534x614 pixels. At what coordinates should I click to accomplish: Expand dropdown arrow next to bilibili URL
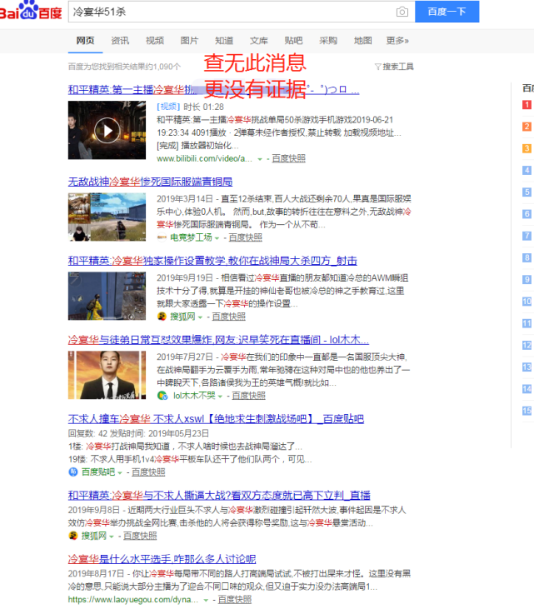click(x=260, y=159)
